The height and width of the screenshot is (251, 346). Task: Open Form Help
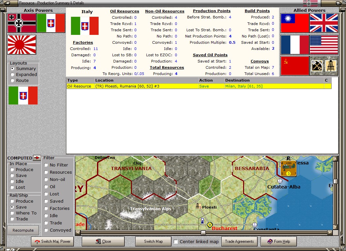coord(279,241)
